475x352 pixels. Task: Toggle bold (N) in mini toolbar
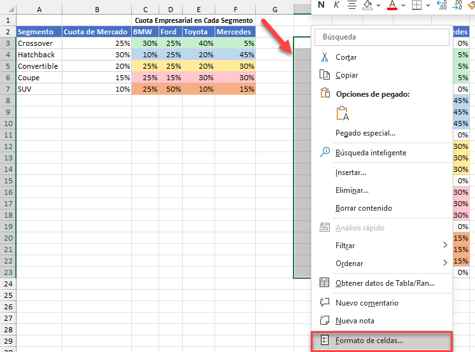pos(321,4)
